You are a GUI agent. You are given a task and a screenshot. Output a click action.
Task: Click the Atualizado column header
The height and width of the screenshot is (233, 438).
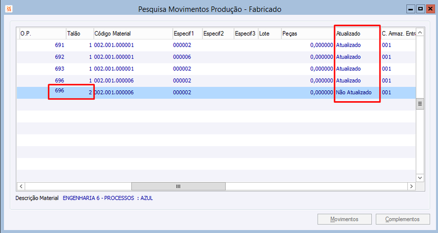358,33
